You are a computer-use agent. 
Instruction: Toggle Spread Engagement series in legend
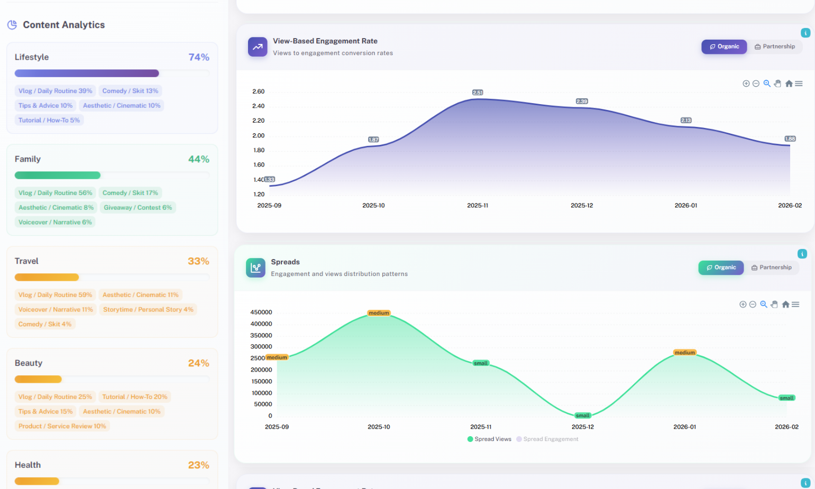click(x=547, y=439)
